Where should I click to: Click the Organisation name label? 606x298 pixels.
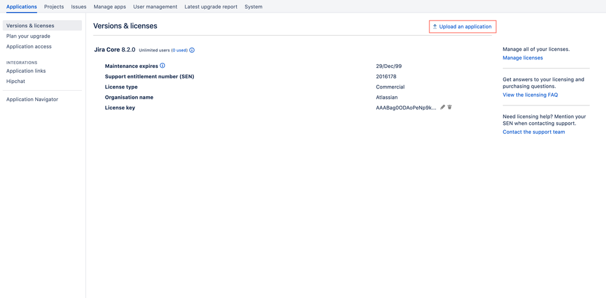coord(129,98)
